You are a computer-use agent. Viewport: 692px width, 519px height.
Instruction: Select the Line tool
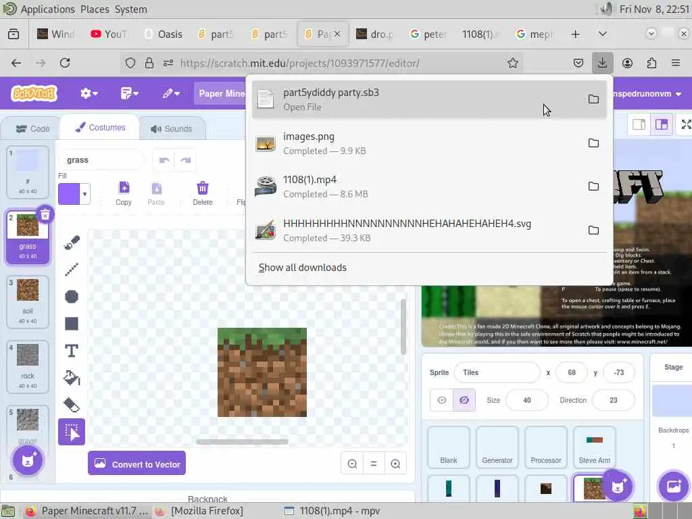72,270
